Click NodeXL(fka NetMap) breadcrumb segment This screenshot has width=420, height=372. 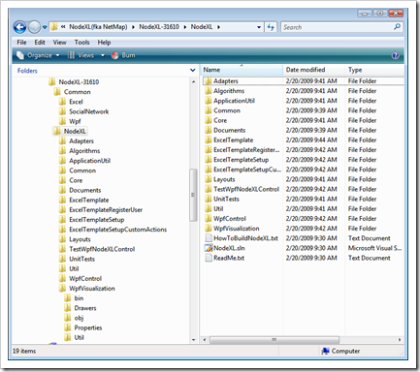click(98, 27)
